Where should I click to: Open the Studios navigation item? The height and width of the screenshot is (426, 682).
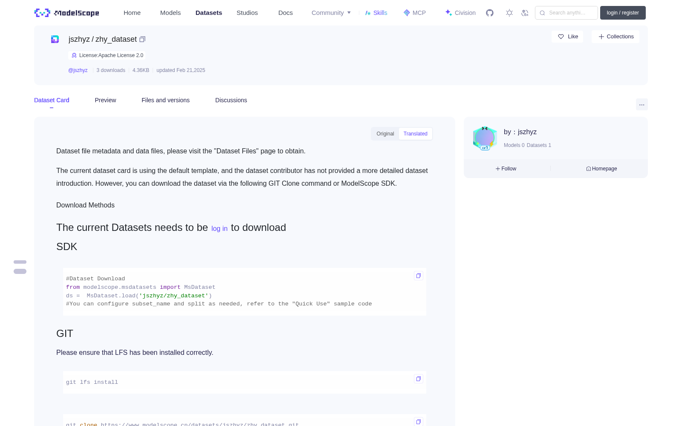(247, 13)
